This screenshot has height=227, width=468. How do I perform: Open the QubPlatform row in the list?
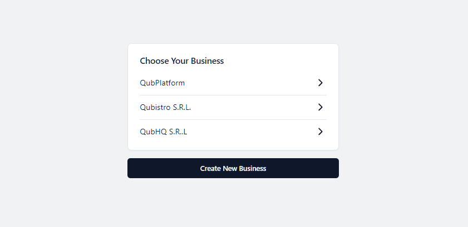233,83
